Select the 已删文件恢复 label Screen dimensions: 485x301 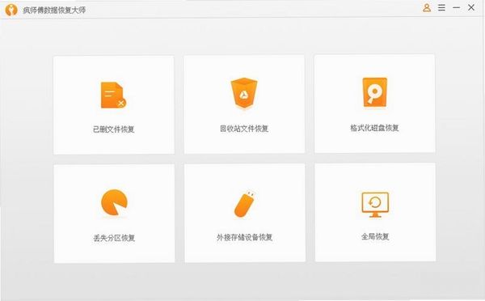114,129
